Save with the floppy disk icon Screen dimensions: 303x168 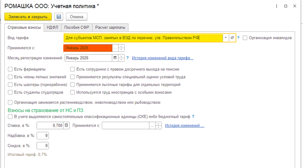coord(58,16)
